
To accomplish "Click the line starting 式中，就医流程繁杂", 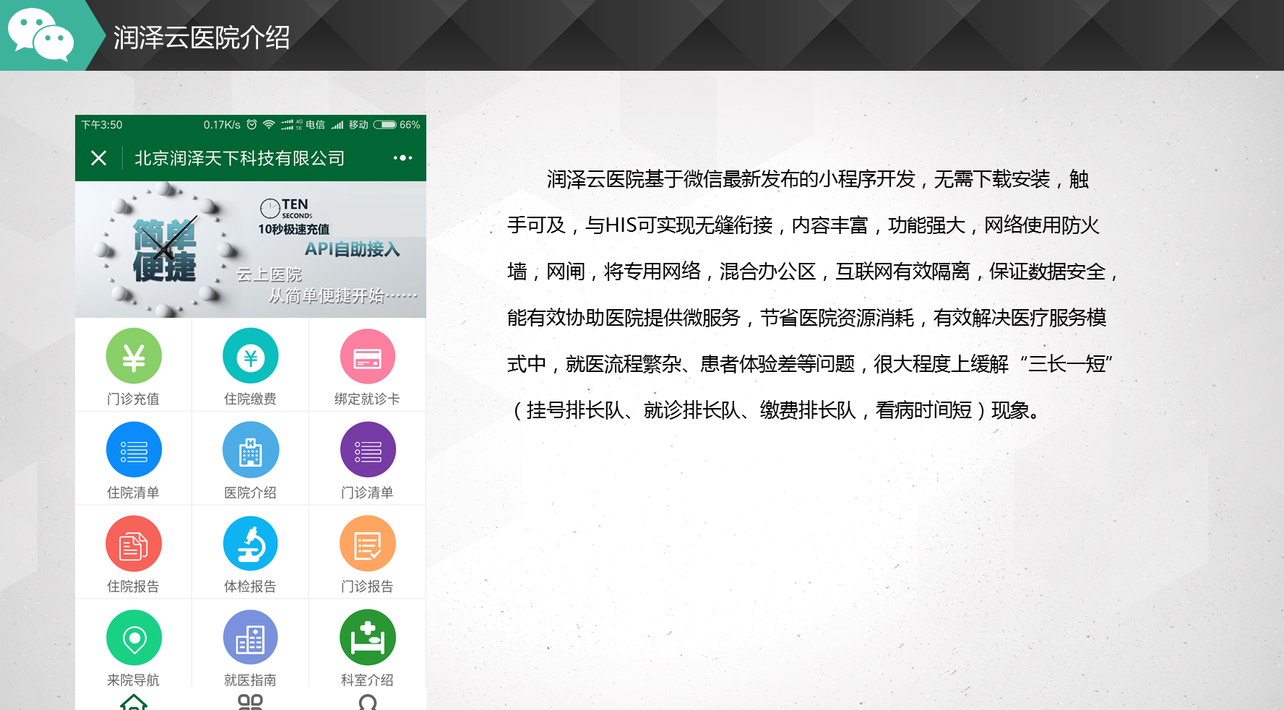I will tap(810, 364).
